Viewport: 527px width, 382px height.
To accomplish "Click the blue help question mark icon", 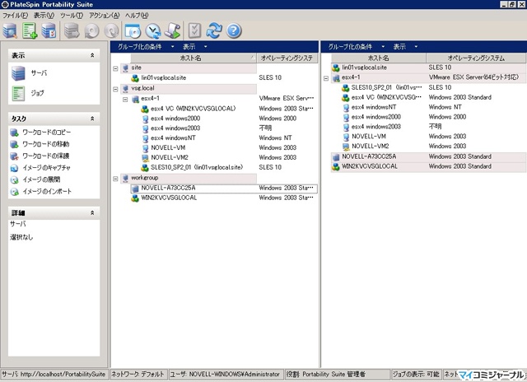I will [234, 31].
